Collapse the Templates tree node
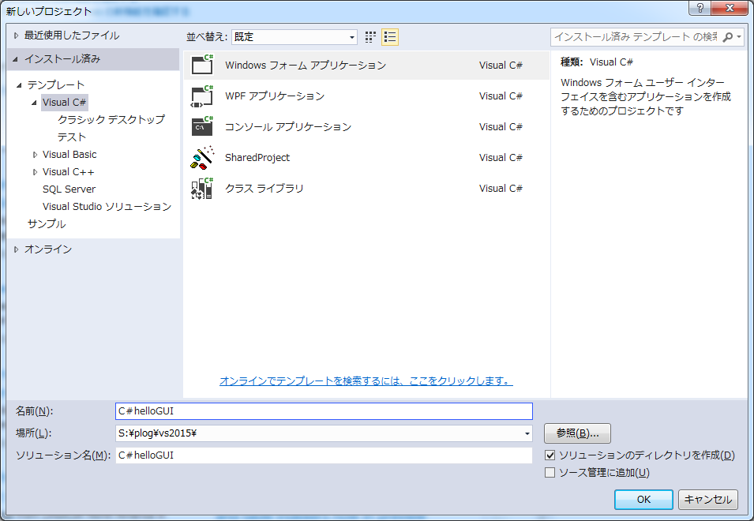This screenshot has width=754, height=521. click(x=19, y=85)
